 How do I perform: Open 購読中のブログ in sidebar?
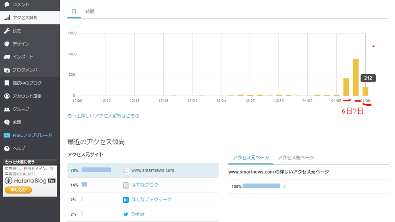[x=27, y=83]
